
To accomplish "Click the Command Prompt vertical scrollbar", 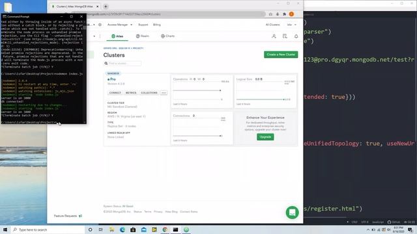I will tap(85, 71).
